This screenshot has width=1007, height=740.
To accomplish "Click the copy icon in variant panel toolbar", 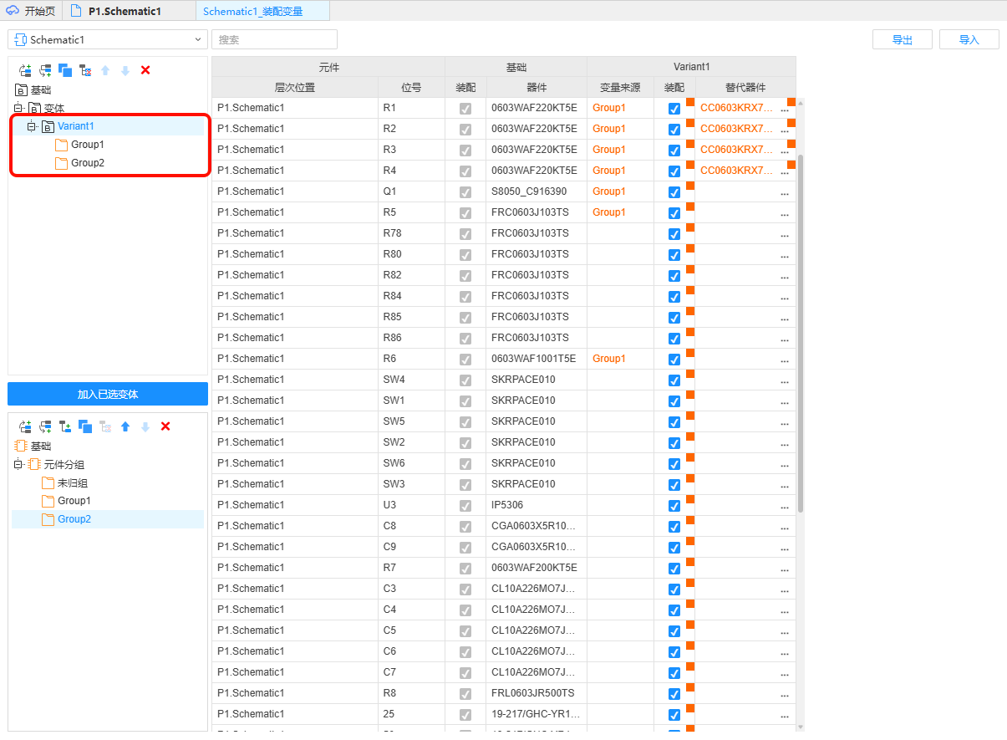I will (65, 70).
